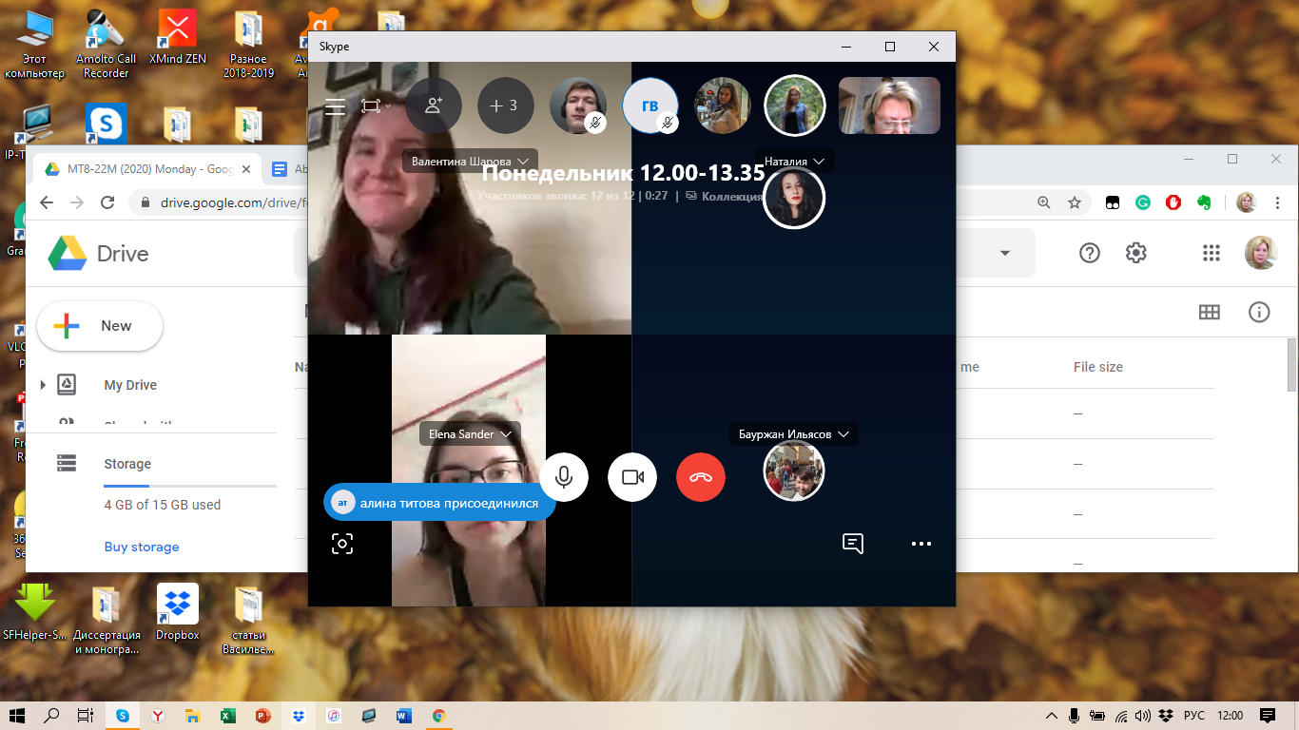
Task: Show the +3 more participants
Action: click(x=505, y=106)
